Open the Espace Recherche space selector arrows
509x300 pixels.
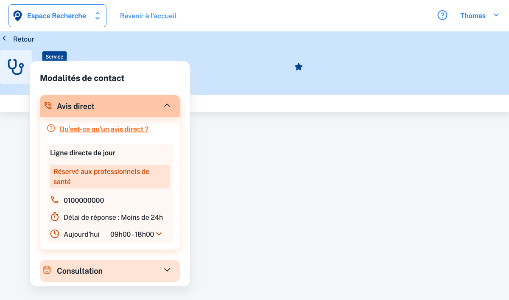tap(98, 16)
